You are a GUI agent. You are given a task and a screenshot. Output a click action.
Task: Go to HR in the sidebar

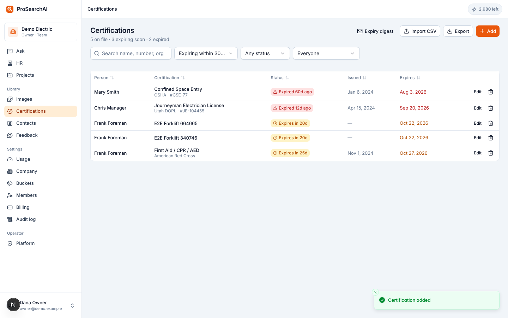(41, 63)
